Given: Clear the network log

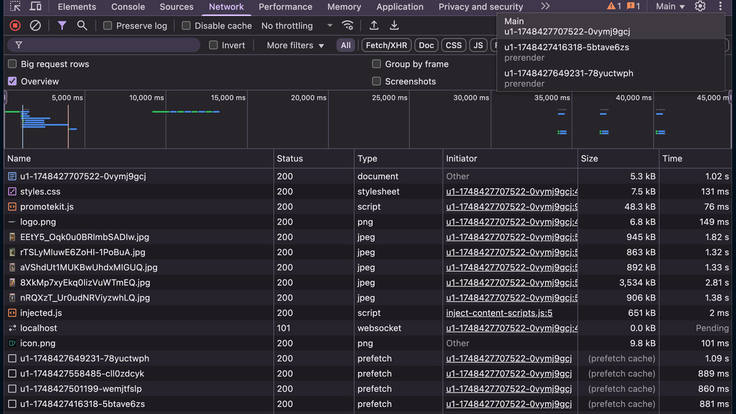Looking at the screenshot, I should (x=35, y=26).
